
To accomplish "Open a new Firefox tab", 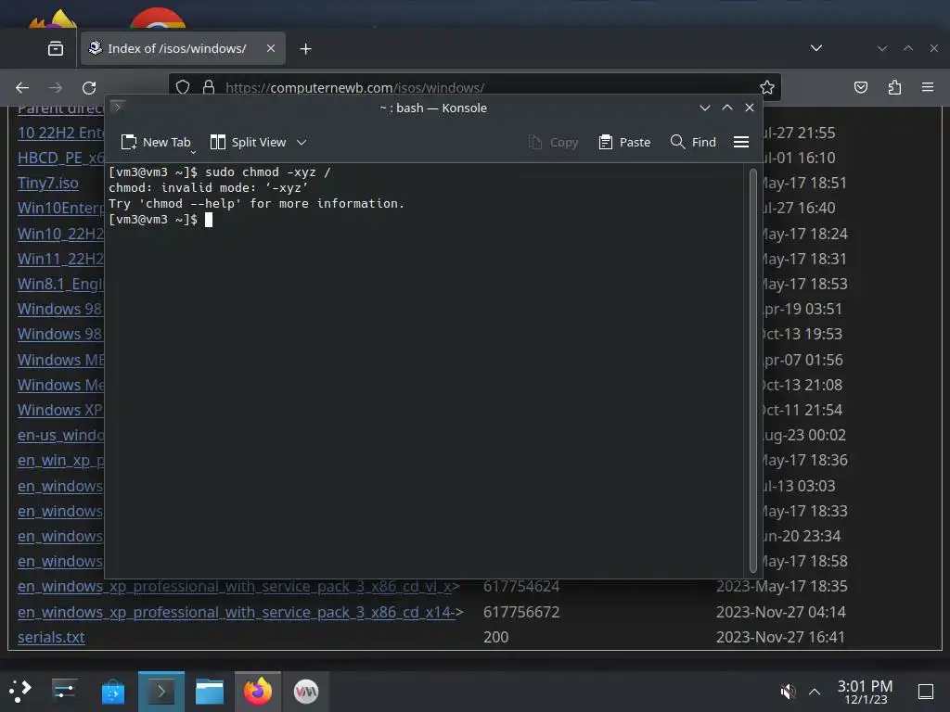I will pyautogui.click(x=306, y=49).
